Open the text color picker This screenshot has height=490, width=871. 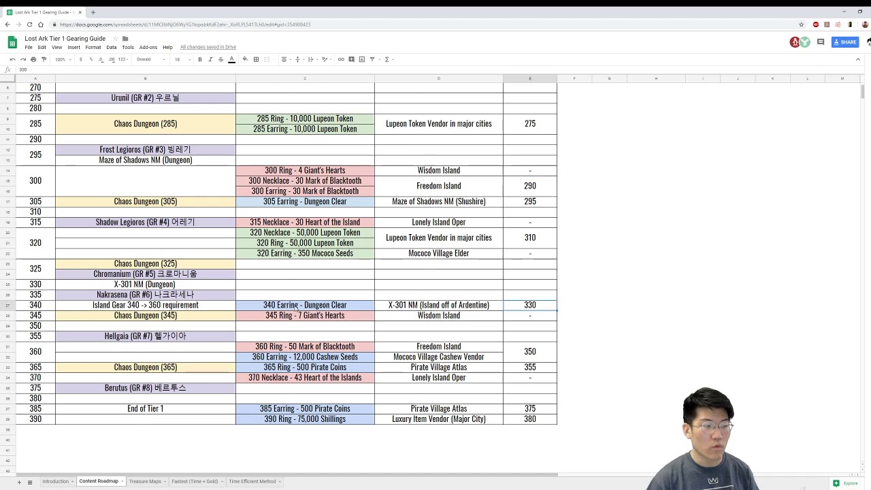point(231,59)
